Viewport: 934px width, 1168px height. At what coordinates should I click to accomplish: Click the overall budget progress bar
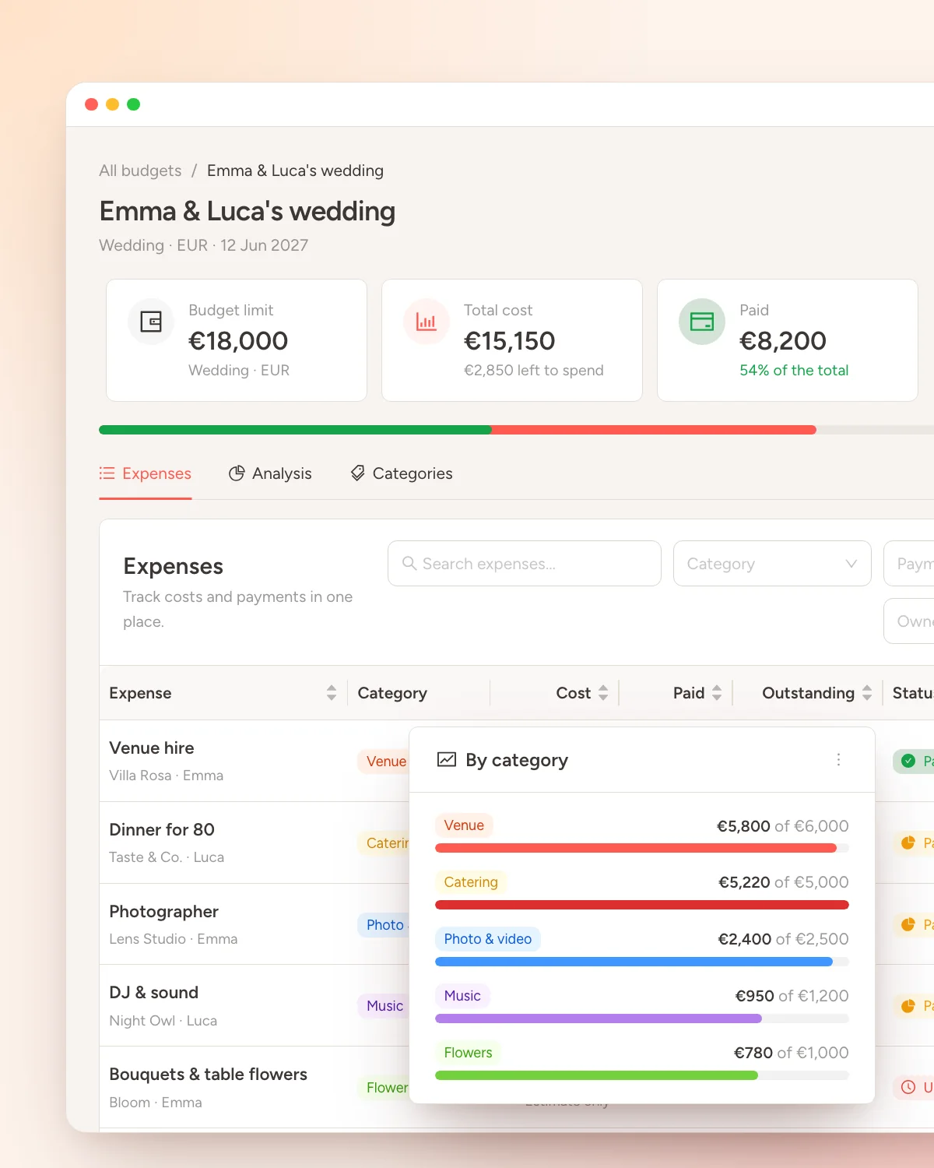(x=516, y=430)
